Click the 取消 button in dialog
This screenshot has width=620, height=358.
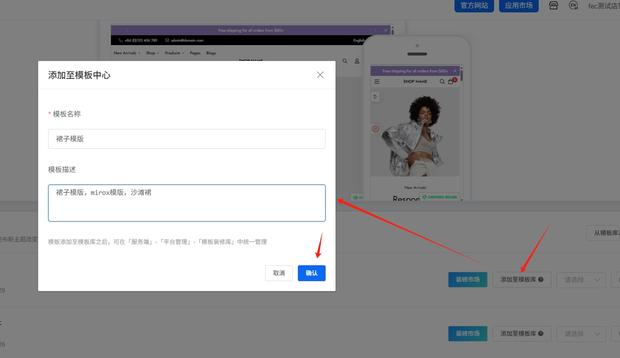tap(279, 273)
